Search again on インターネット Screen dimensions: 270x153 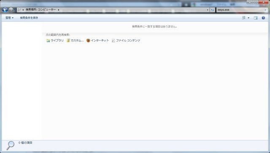tap(97, 40)
